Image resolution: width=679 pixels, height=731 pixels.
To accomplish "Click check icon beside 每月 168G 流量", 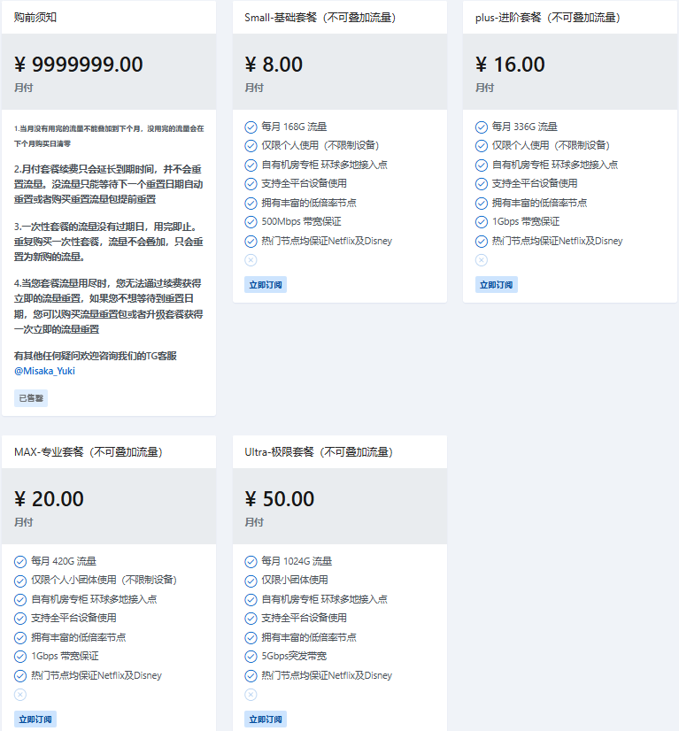I will [251, 127].
